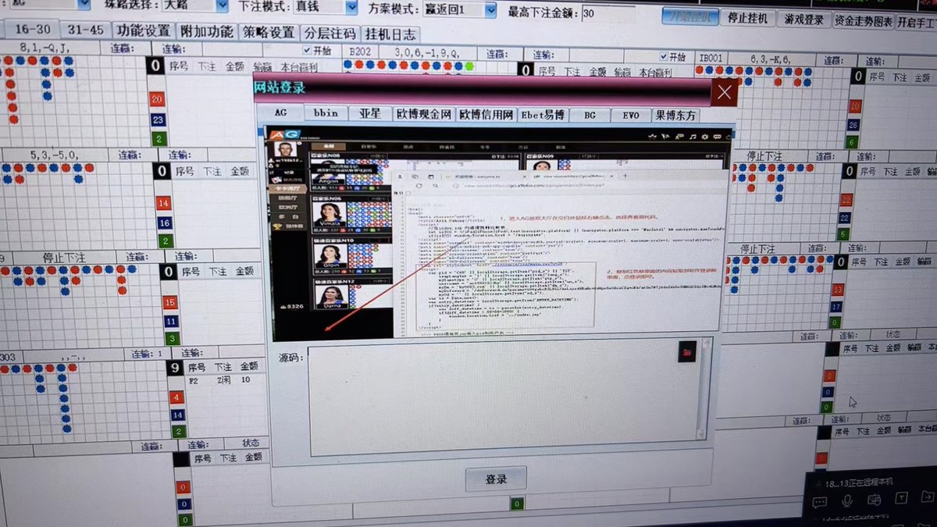Click the card result text 8,1,-Q,J,
The image size is (937, 527).
(x=44, y=48)
